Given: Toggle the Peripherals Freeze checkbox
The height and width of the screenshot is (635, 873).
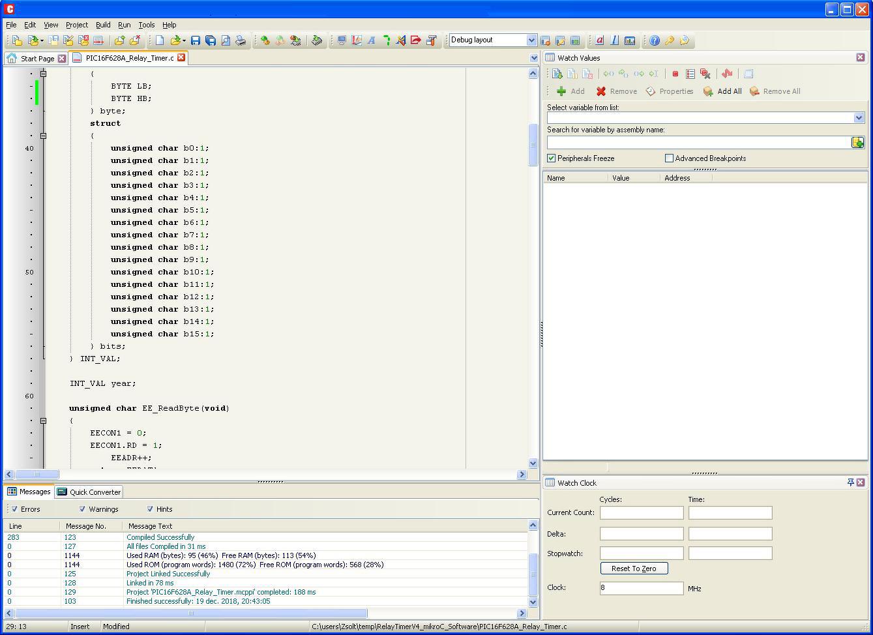Looking at the screenshot, I should point(552,158).
